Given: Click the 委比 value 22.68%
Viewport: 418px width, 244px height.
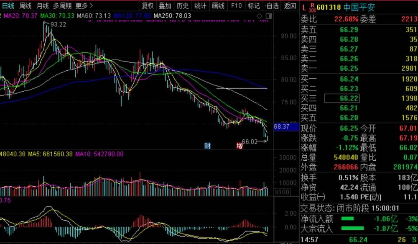Looking at the screenshot, I should pyautogui.click(x=346, y=19).
